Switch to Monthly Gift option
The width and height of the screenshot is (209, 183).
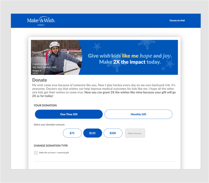click(138, 114)
